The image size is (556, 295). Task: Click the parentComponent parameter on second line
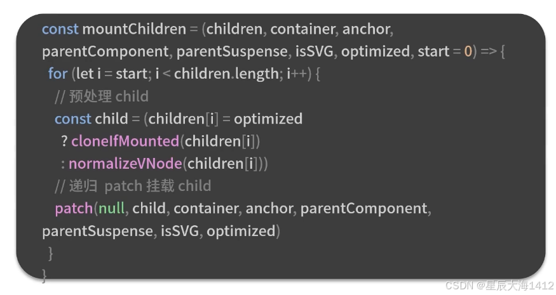pyautogui.click(x=105, y=52)
